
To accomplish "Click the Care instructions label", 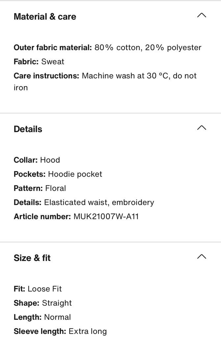I will 46,76.
